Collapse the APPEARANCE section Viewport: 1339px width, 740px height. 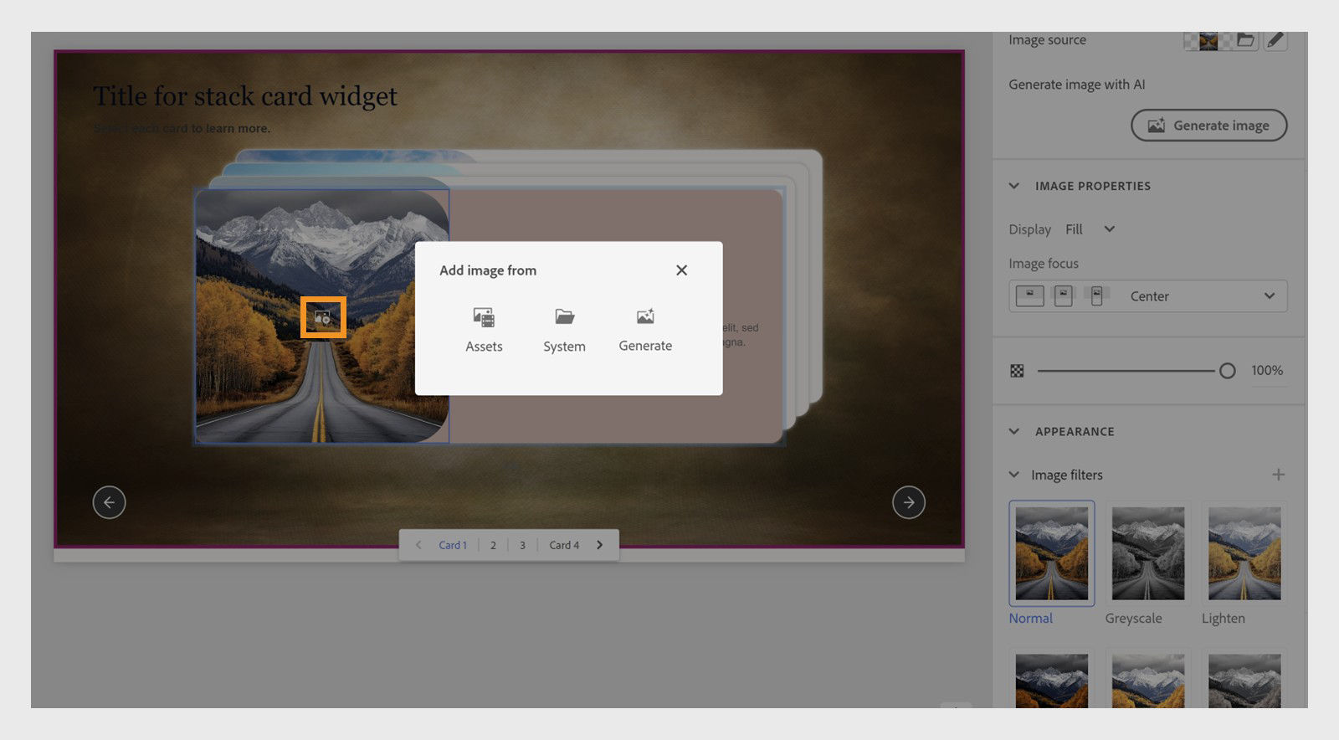[x=1014, y=432]
